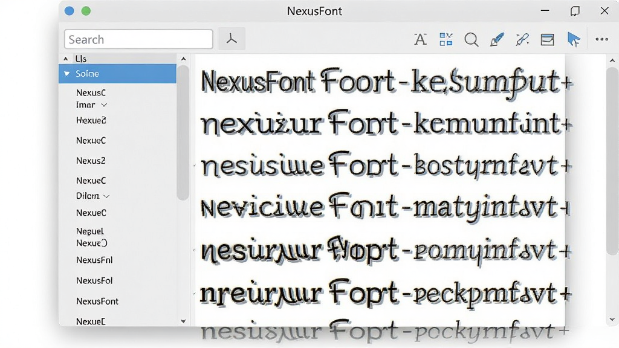619x348 pixels.
Task: Select the 'Fort-kemunfint' font preview line
Action: click(386, 123)
